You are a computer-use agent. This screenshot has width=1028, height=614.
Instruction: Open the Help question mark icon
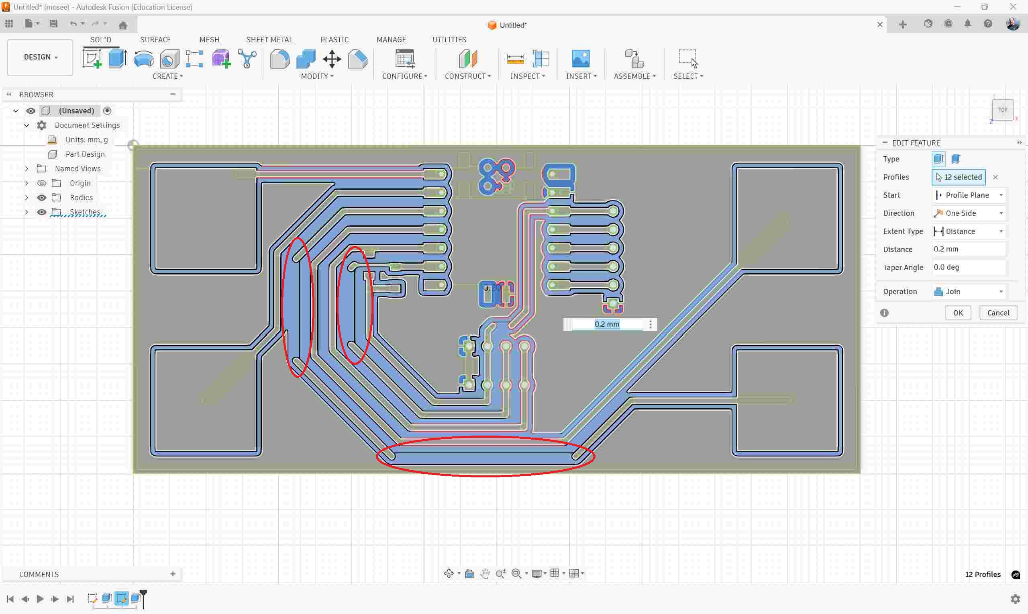tap(988, 24)
